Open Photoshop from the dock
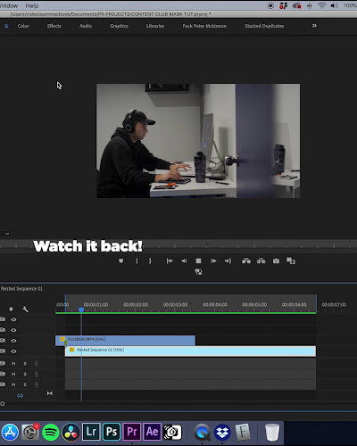This screenshot has width=357, height=446. coord(112,432)
